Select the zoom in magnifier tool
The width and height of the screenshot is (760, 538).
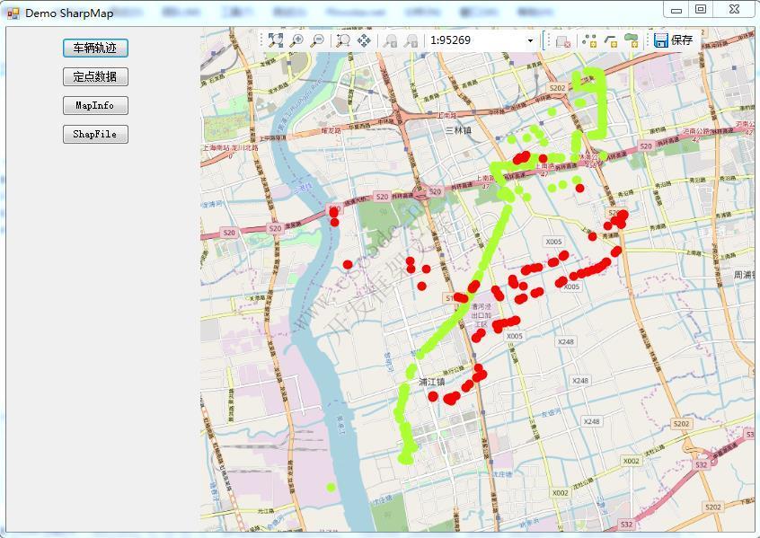(x=296, y=40)
